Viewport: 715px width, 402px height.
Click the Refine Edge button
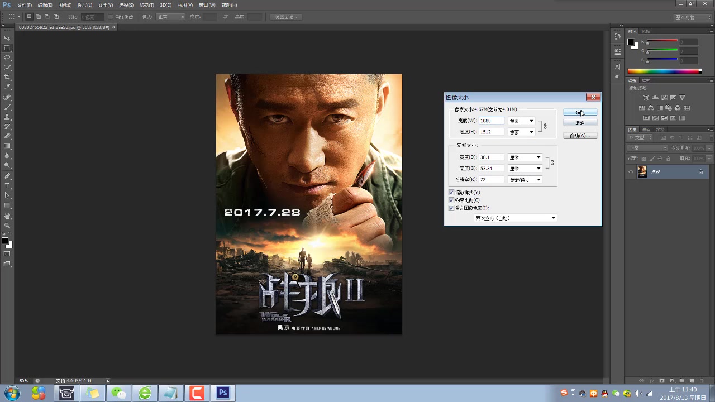pyautogui.click(x=287, y=17)
